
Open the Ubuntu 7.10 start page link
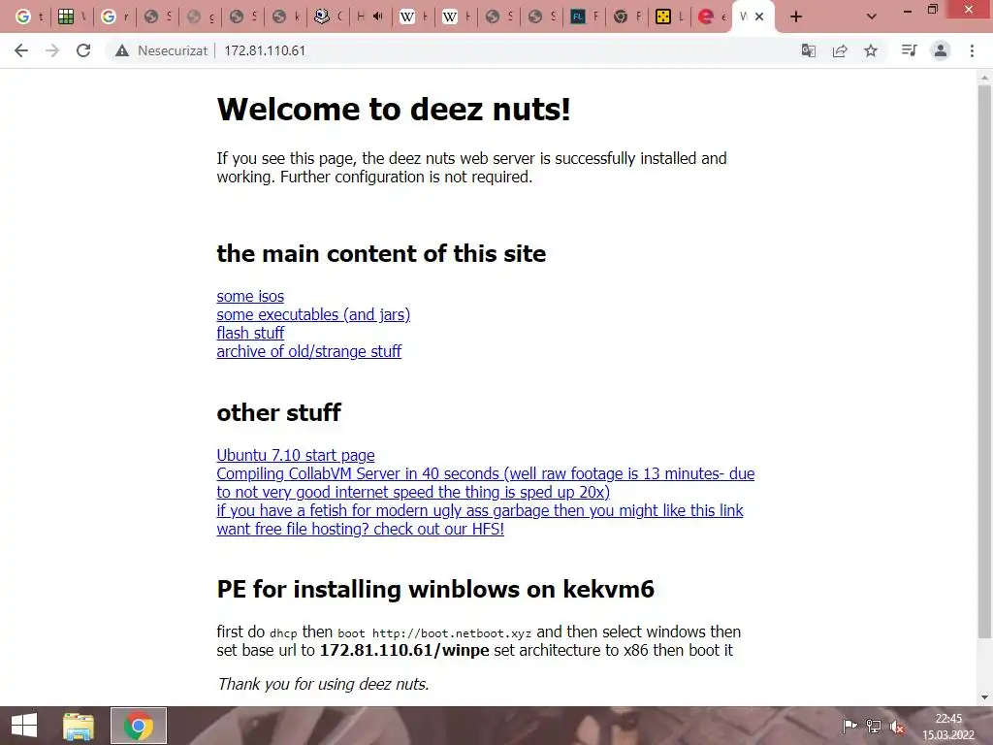coord(296,456)
